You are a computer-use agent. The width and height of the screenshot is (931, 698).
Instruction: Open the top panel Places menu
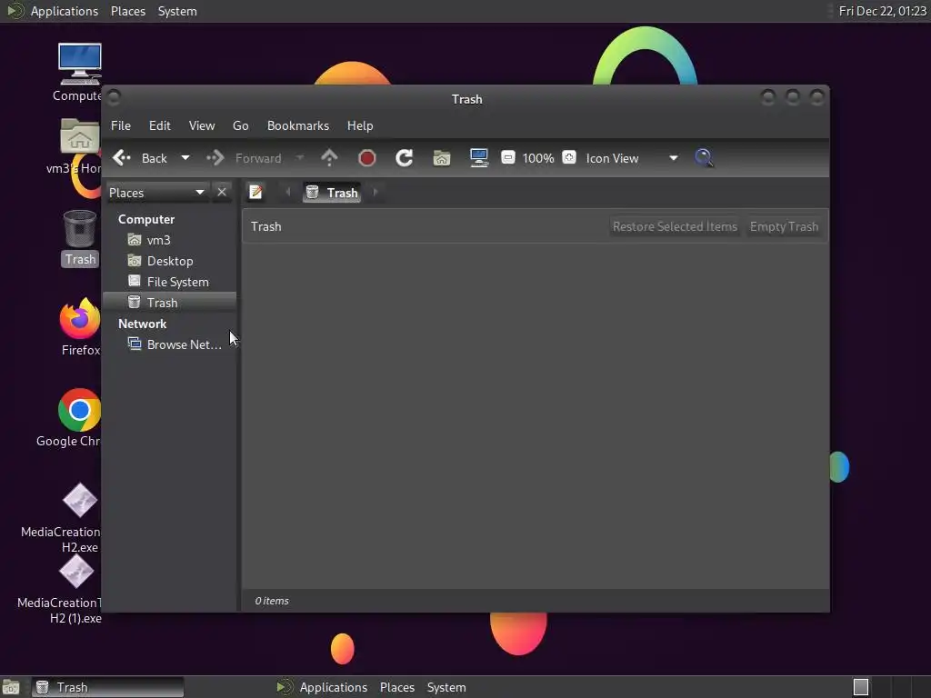click(x=127, y=11)
